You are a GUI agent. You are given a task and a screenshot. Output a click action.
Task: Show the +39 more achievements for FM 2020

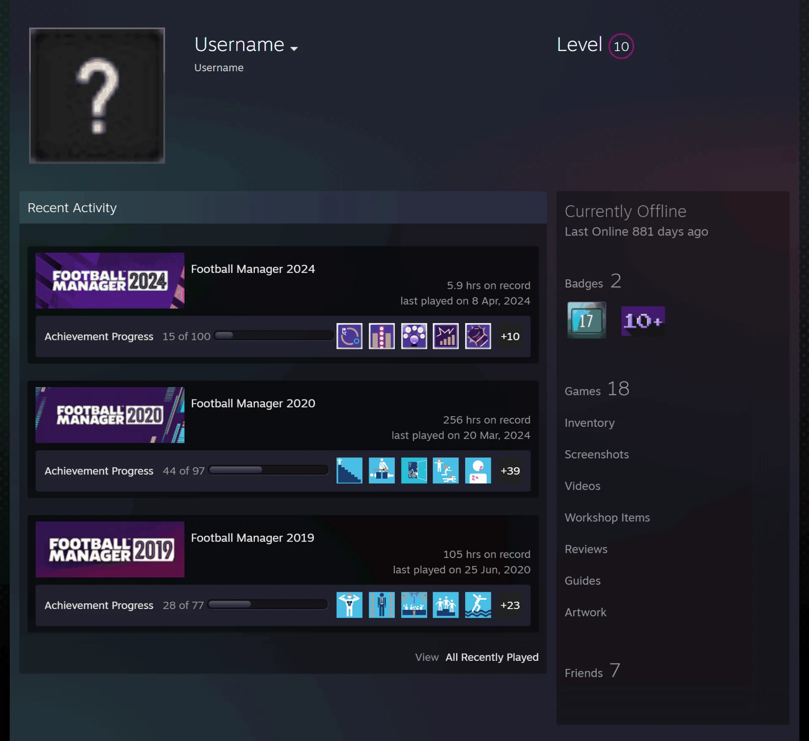coord(510,470)
